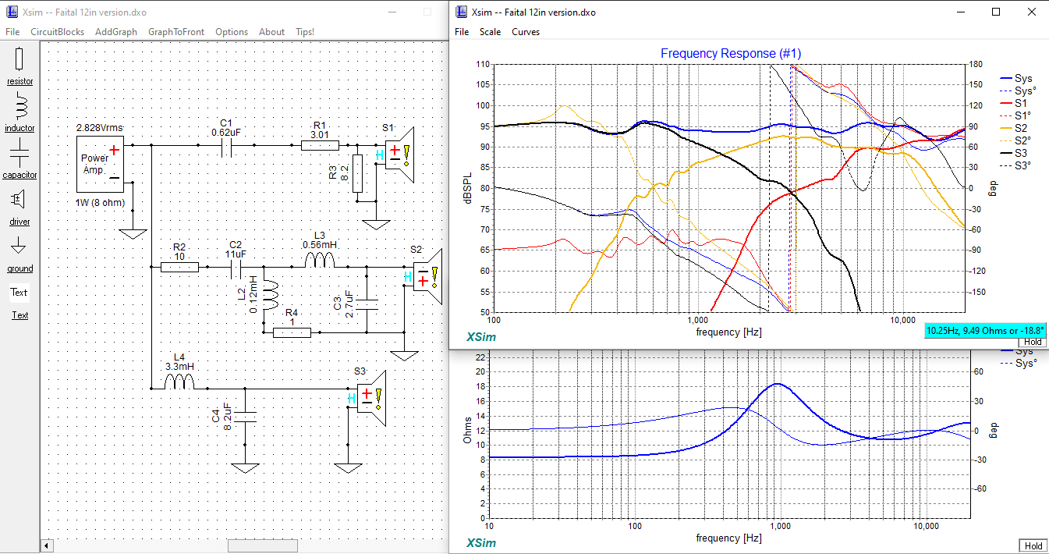The height and width of the screenshot is (554, 1049).
Task: Click the GraphToFront menu
Action: click(x=176, y=32)
